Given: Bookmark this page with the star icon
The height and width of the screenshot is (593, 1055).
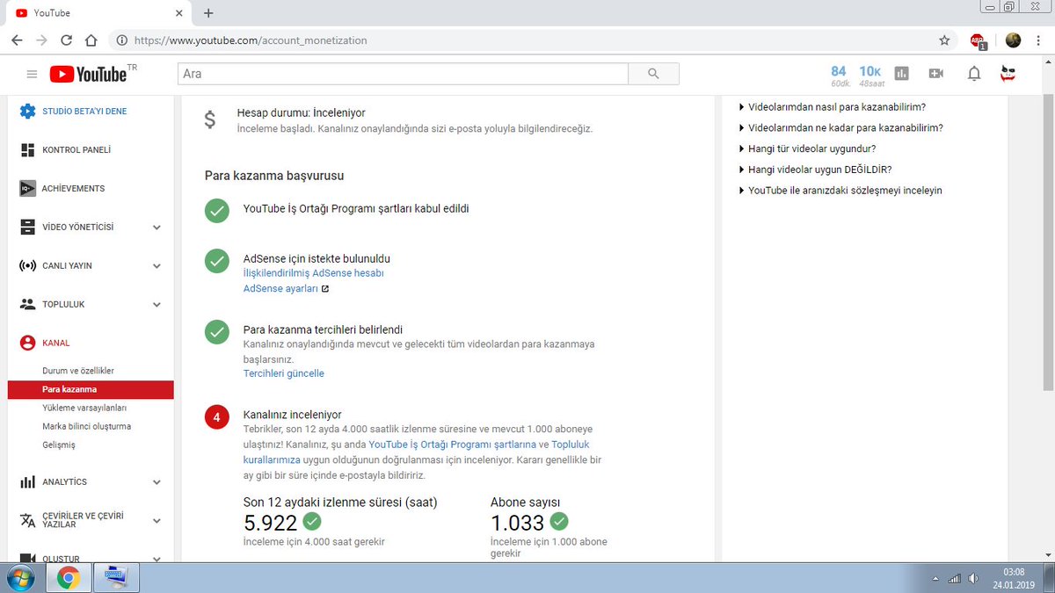Looking at the screenshot, I should [x=944, y=40].
